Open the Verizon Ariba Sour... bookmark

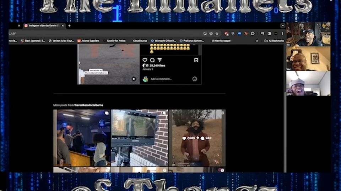[x=61, y=41]
